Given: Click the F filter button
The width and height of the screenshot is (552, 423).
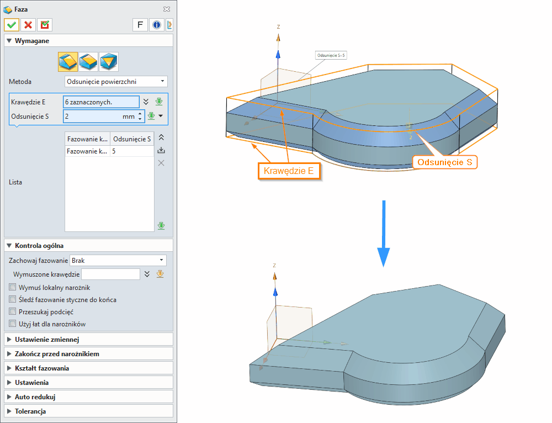Looking at the screenshot, I should click(140, 25).
